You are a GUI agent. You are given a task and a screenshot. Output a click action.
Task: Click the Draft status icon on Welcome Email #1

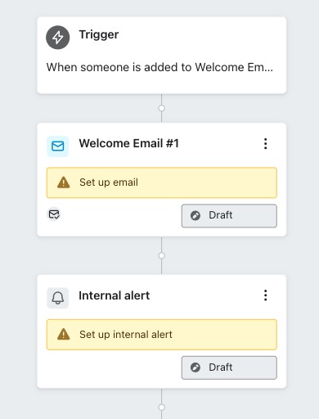(x=195, y=215)
